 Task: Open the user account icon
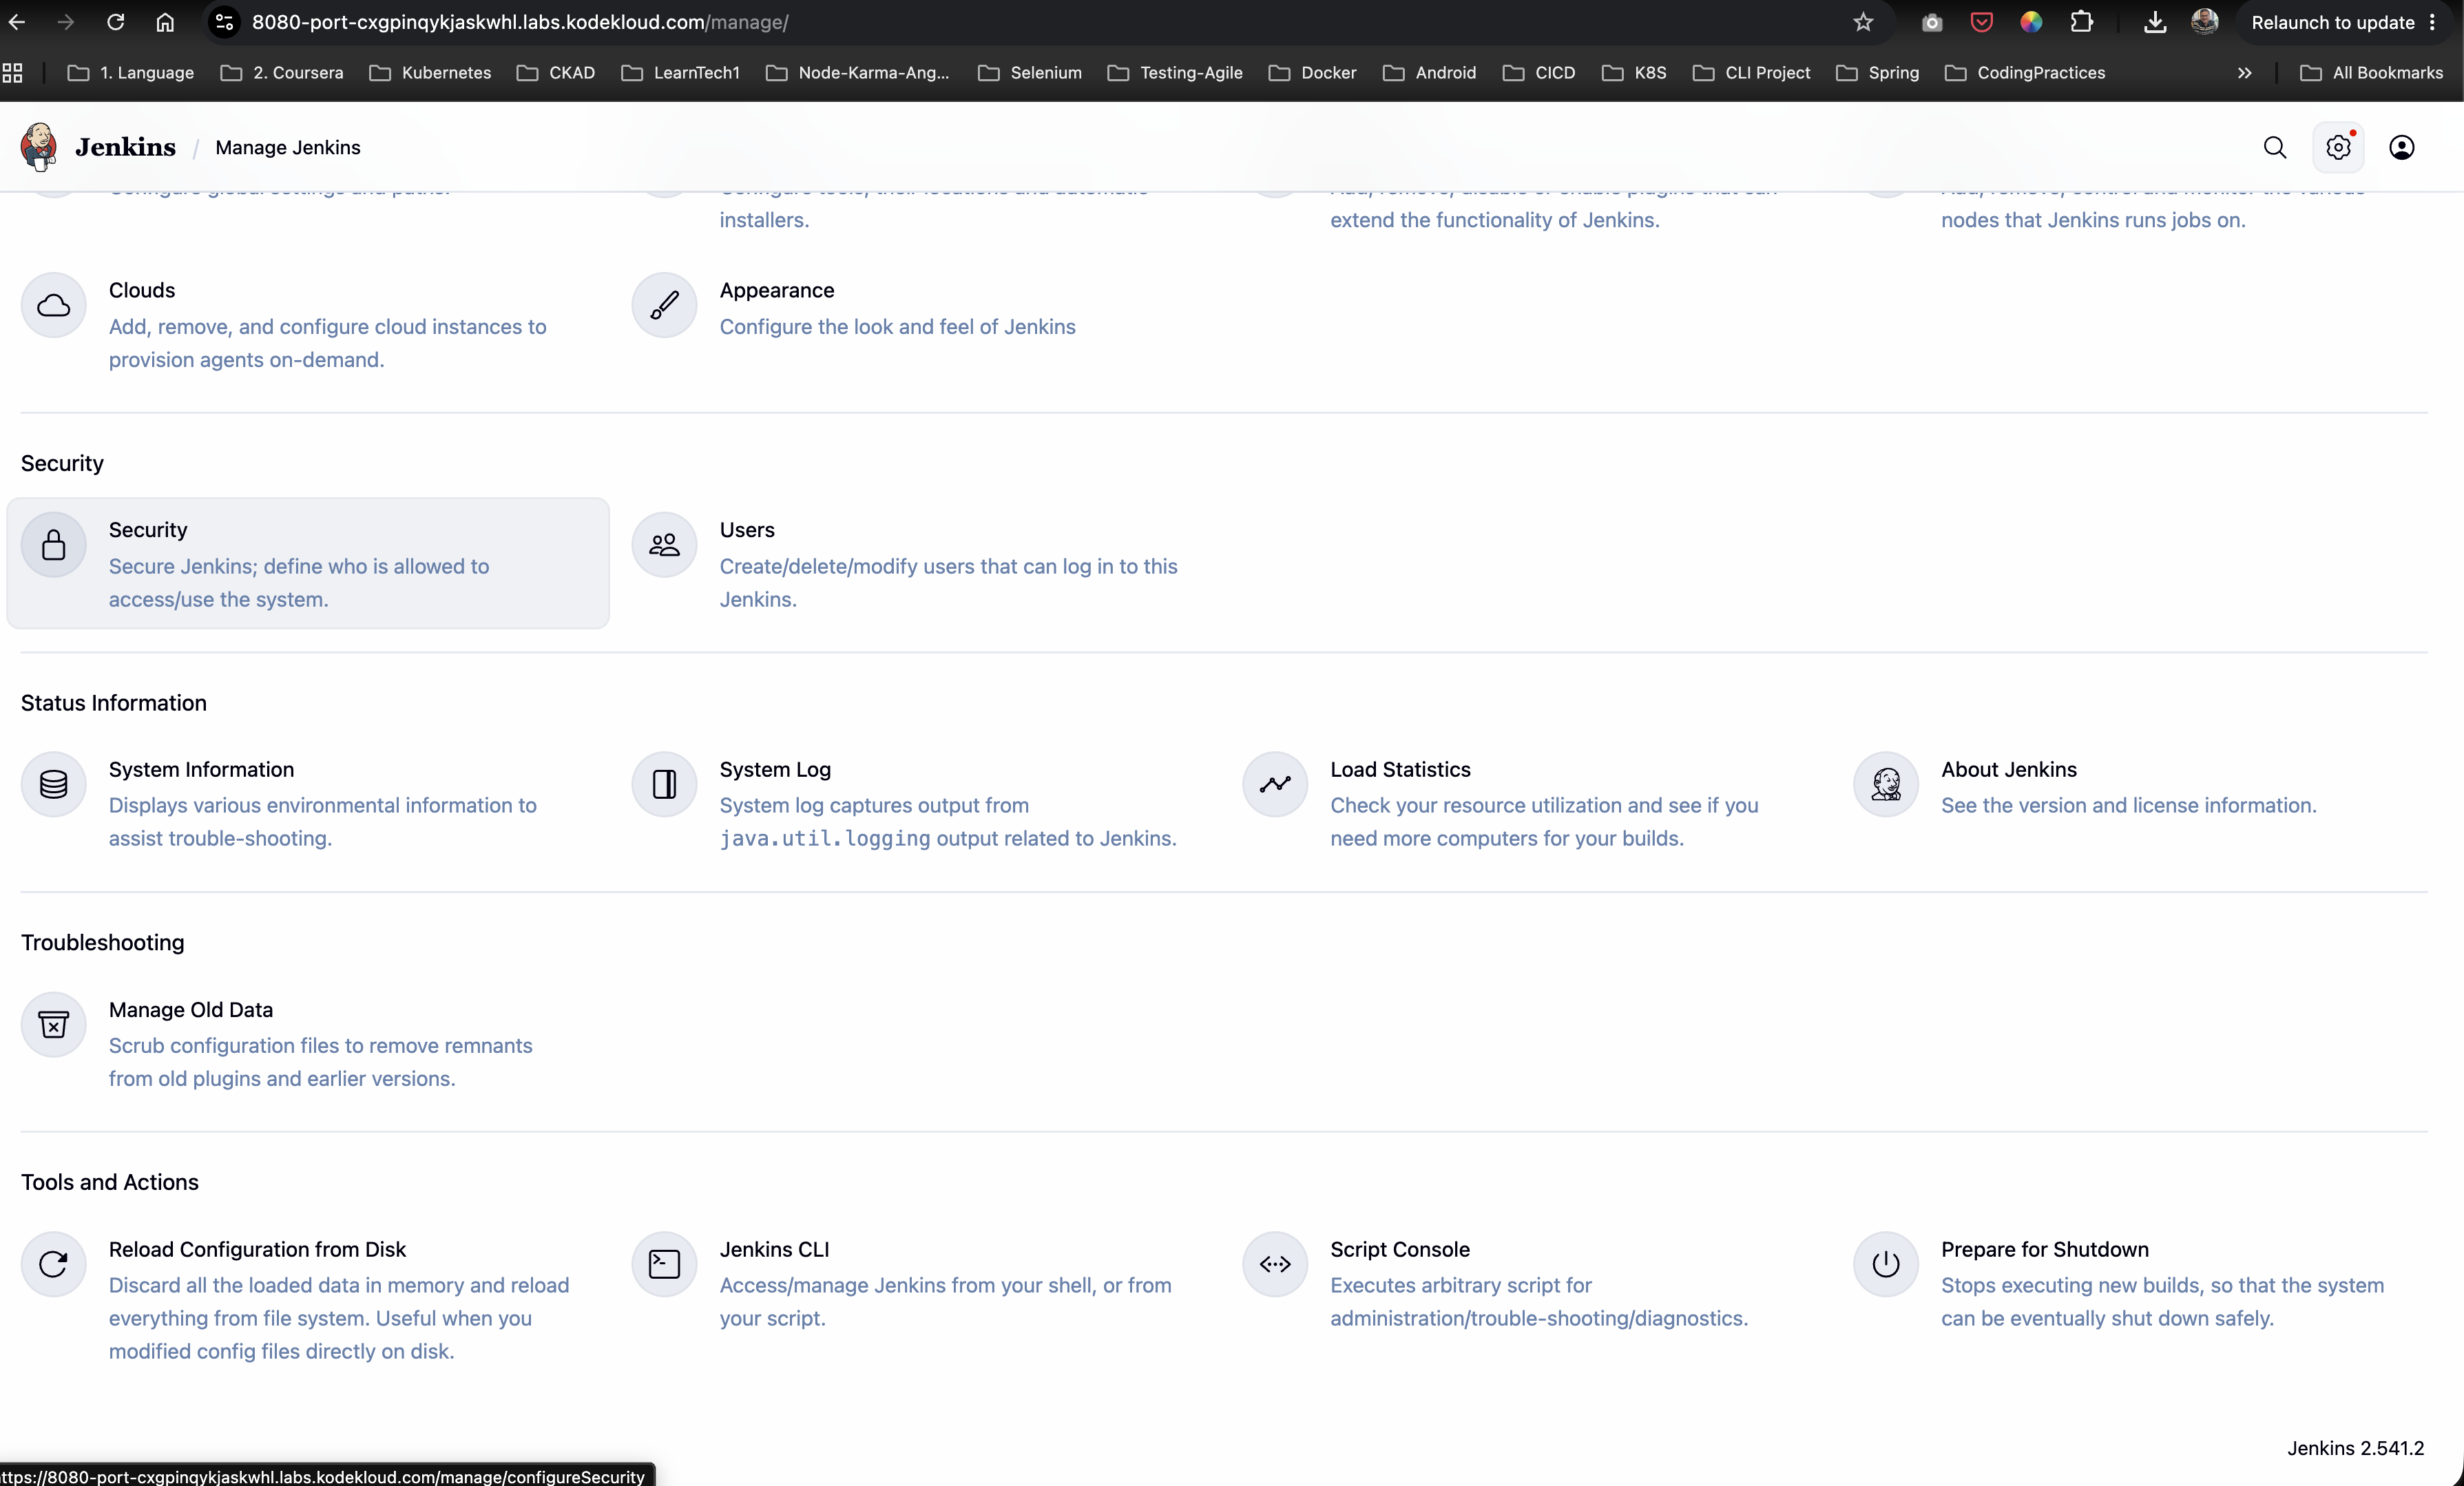click(2401, 148)
